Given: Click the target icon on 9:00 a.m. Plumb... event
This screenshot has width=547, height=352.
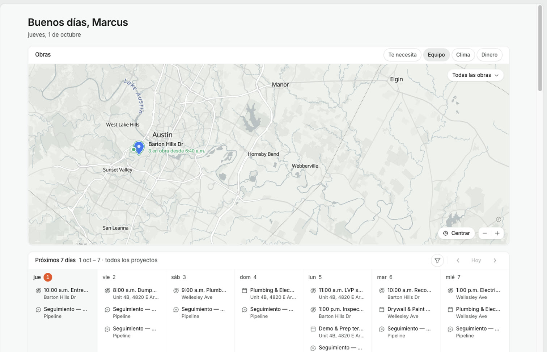Looking at the screenshot, I should point(176,290).
